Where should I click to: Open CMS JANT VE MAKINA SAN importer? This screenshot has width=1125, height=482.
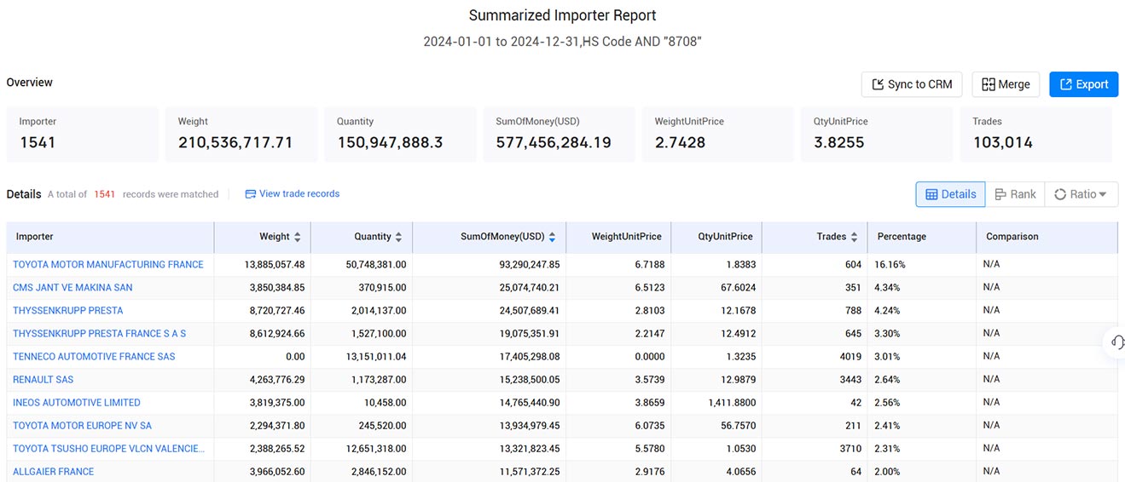click(72, 288)
